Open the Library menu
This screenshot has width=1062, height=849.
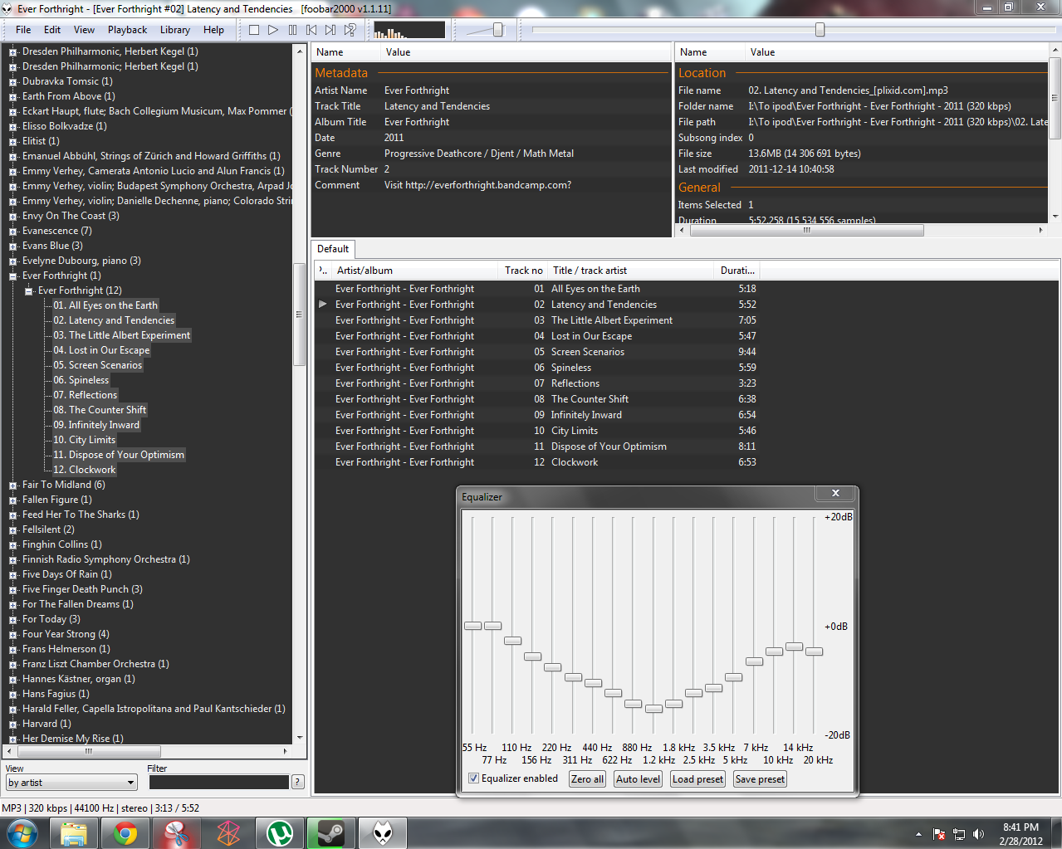(175, 30)
